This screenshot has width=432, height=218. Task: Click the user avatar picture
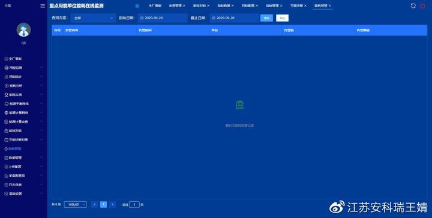point(23,30)
